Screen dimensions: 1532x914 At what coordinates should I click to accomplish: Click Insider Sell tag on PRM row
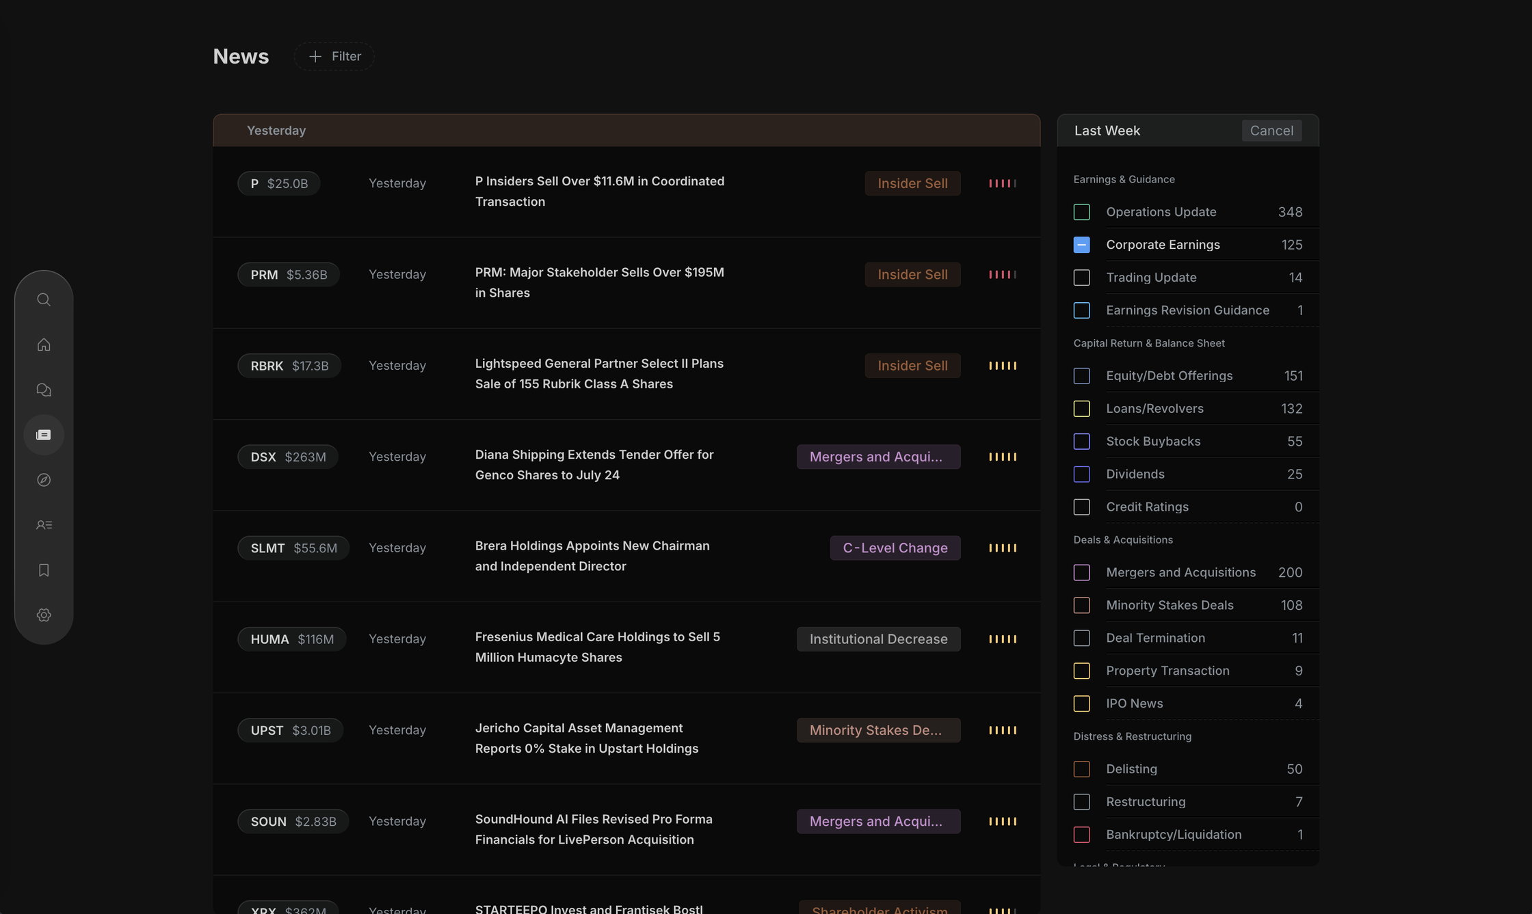pos(912,275)
